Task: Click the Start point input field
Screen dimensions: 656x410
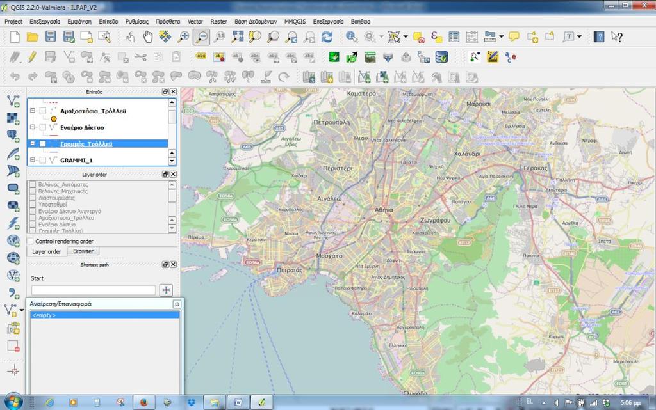Action: click(94, 290)
